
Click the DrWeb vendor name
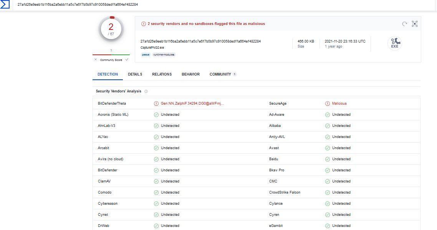(x=103, y=226)
